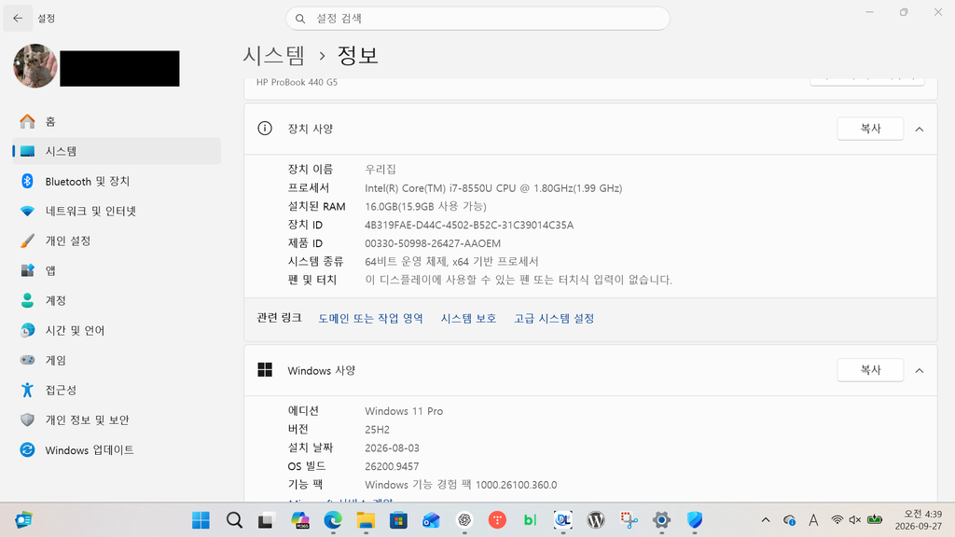Open 고급 시스템 설정 link
The width and height of the screenshot is (955, 537).
click(554, 319)
